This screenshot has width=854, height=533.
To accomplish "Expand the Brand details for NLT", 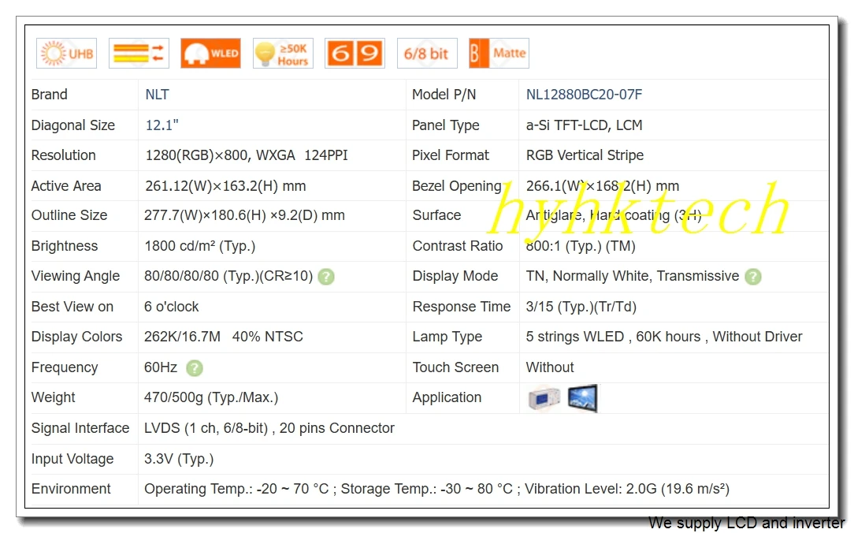I will pyautogui.click(x=157, y=94).
